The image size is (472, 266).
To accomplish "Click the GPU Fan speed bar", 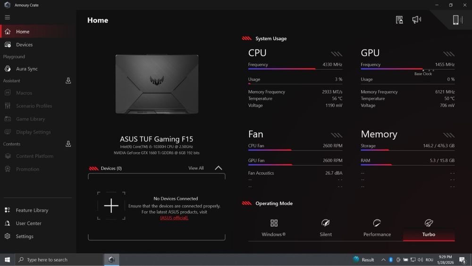I will click(295, 165).
